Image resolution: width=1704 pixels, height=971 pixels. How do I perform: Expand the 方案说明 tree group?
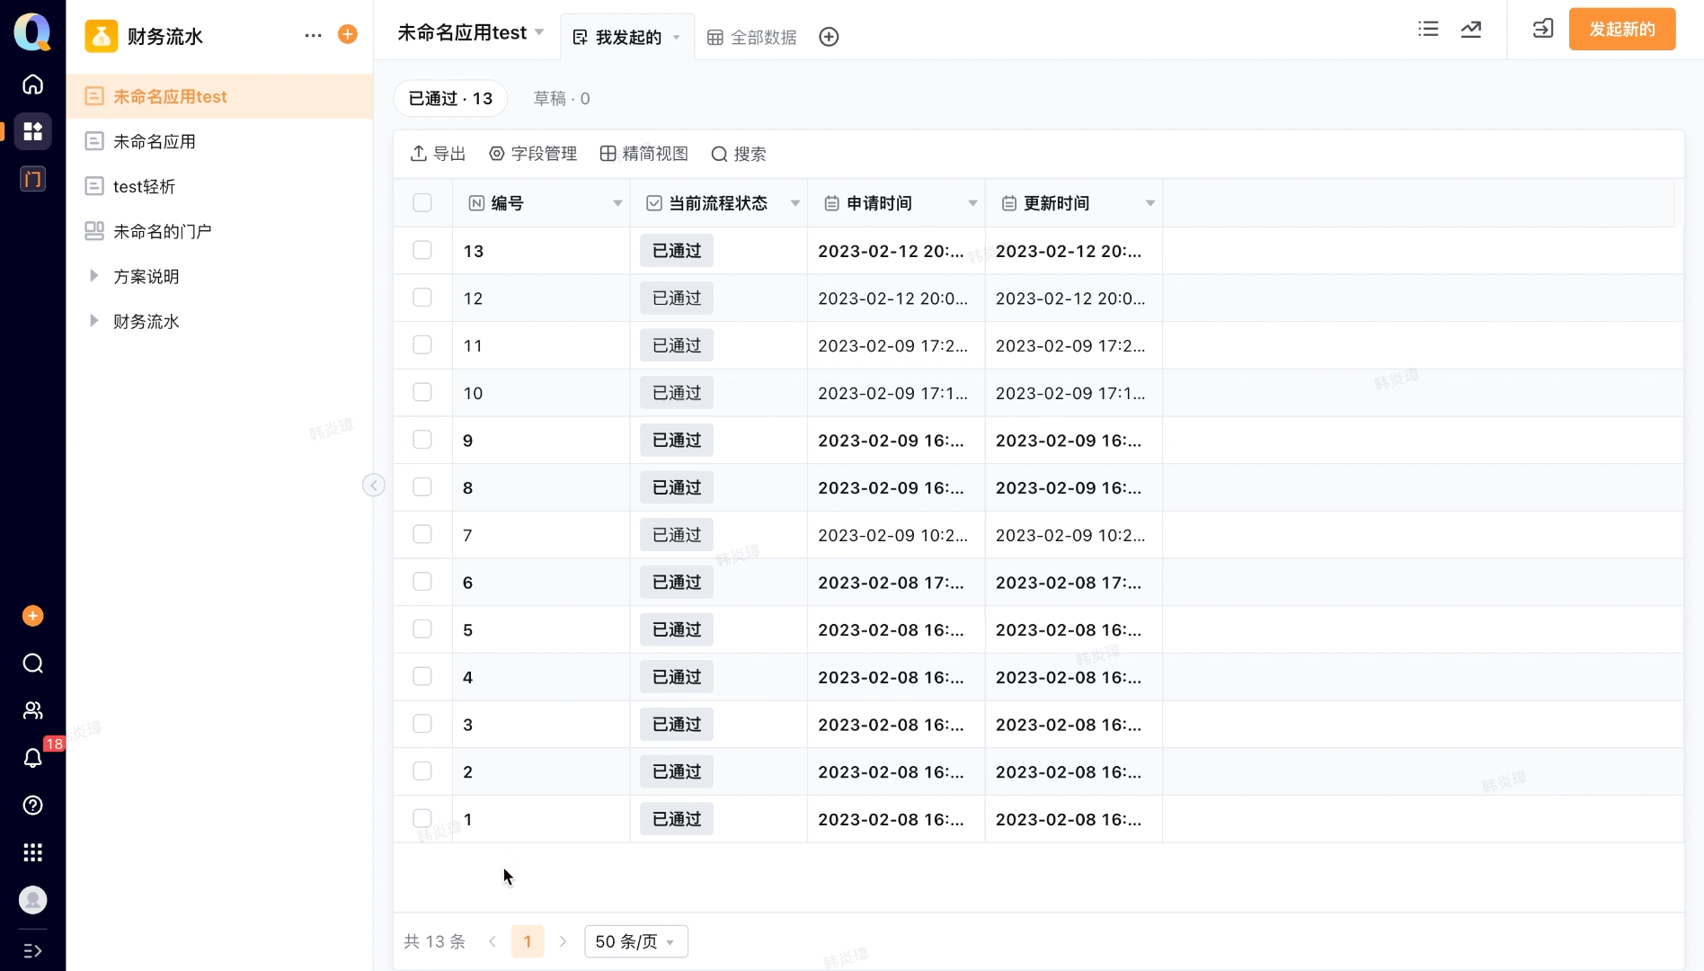pyautogui.click(x=93, y=276)
